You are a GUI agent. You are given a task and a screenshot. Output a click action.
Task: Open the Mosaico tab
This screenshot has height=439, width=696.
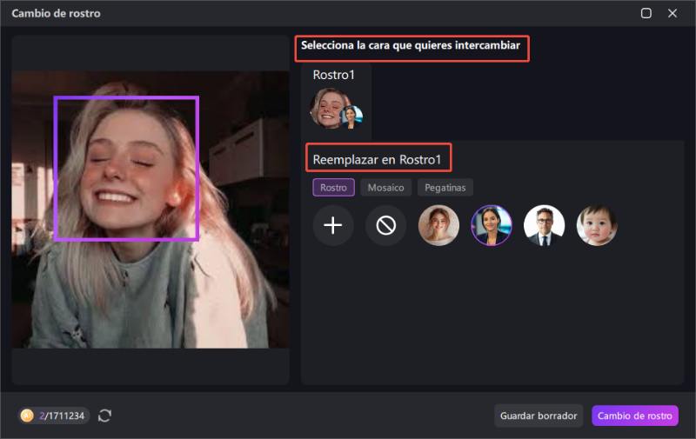click(385, 187)
